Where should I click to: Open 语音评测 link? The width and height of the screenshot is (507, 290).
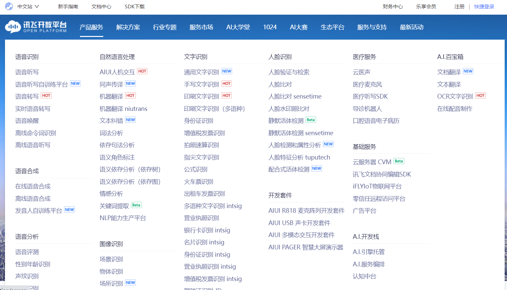(27, 252)
